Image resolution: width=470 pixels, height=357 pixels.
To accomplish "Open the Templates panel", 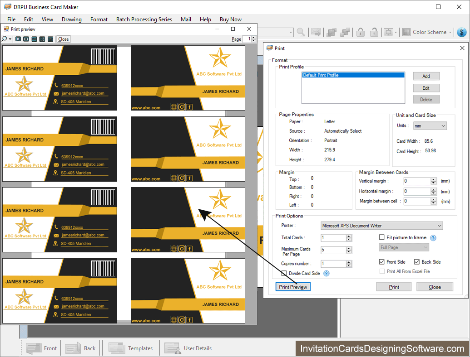I will click(x=130, y=348).
